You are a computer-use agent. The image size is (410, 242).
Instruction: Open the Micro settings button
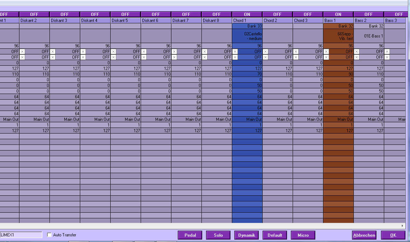coord(303,235)
